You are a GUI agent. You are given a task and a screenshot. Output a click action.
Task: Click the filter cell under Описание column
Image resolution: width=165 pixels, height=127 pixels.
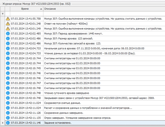[102, 14]
